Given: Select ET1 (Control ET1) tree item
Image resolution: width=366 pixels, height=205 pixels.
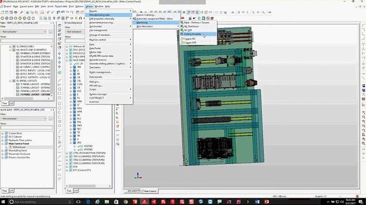Looking at the screenshot, I should pos(82,170).
